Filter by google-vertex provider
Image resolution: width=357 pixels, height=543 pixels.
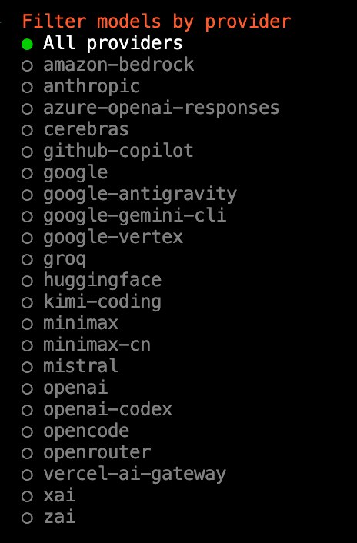point(102,237)
